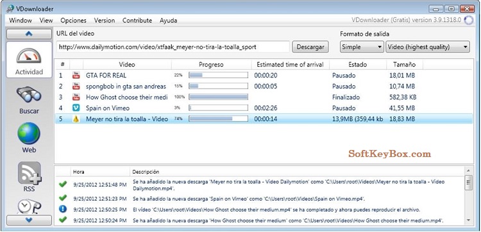Sort by the Progreso column header

tap(212, 64)
